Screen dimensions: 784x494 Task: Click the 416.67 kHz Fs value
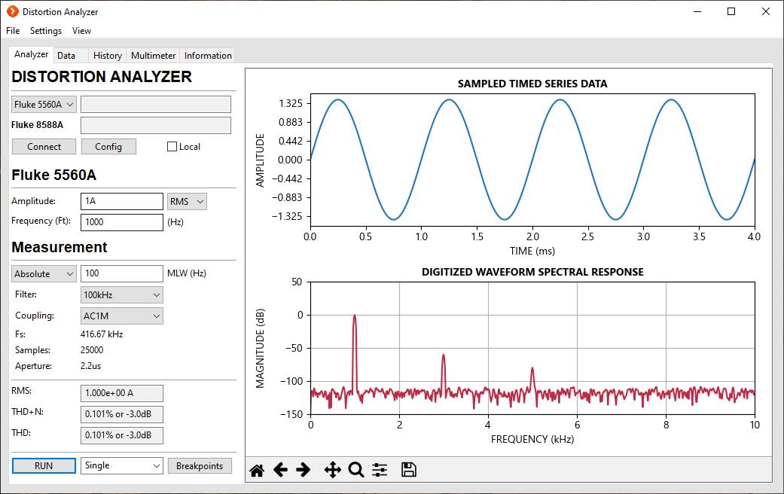point(102,334)
